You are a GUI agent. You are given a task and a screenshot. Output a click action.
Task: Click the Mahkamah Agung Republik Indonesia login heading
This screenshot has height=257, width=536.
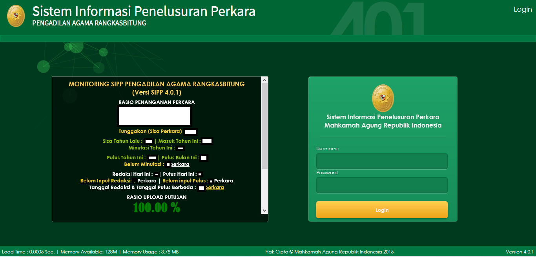383,126
